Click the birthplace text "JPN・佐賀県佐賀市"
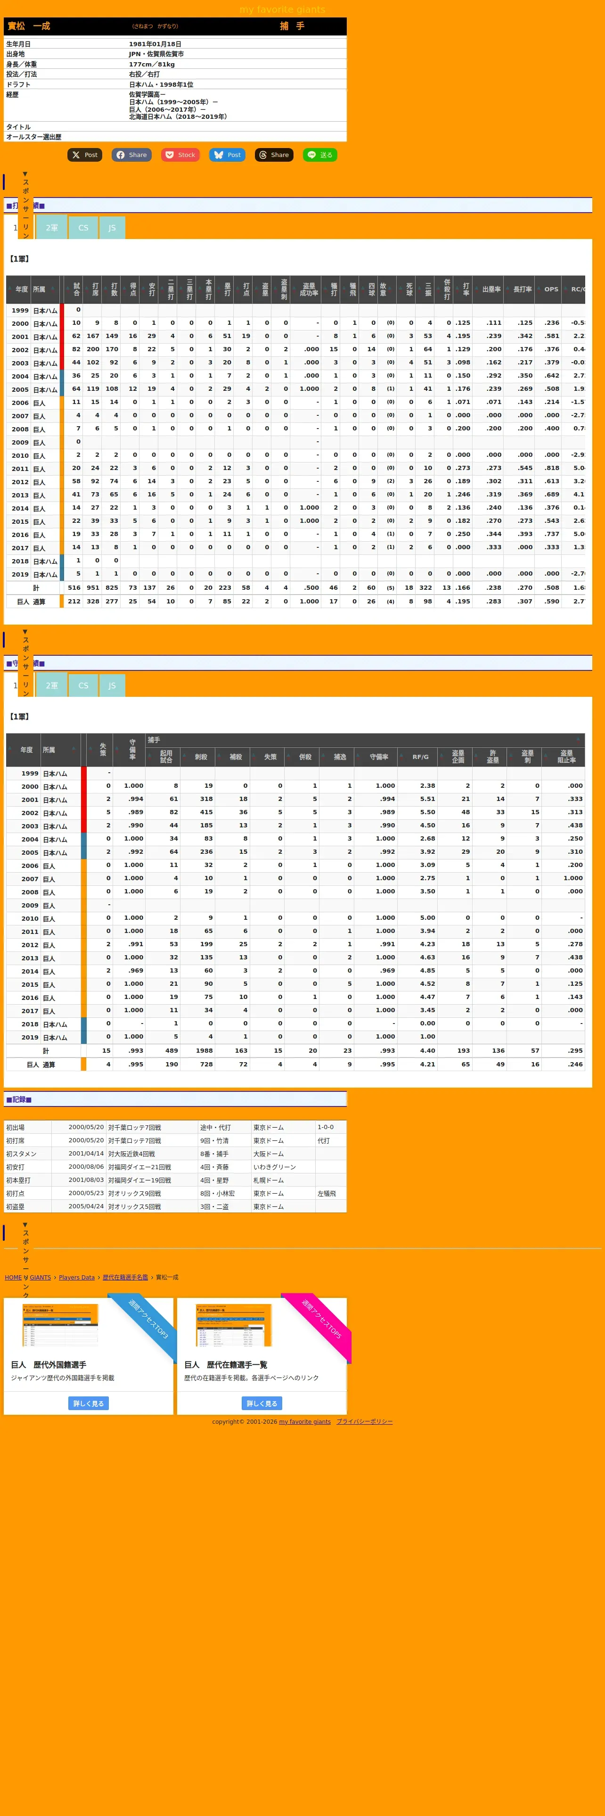605x1816 pixels. pos(156,54)
